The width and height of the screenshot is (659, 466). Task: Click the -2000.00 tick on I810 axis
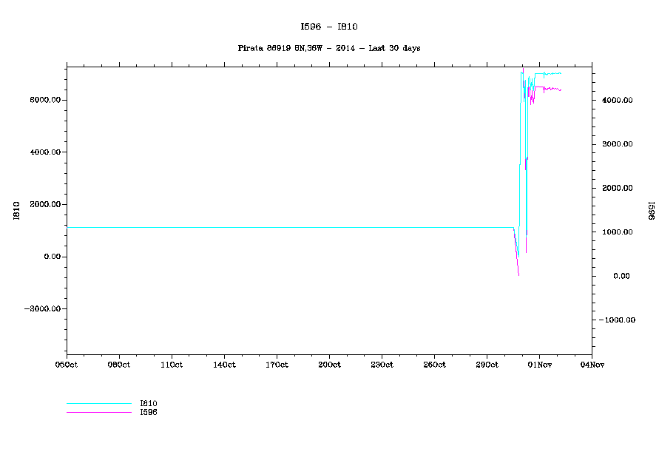(41, 309)
